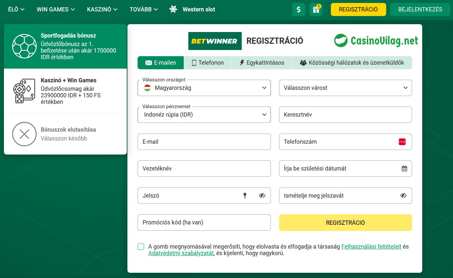This screenshot has height=278, width=453.
Task: Focus the Vezetéknév input field
Action: [204, 169]
